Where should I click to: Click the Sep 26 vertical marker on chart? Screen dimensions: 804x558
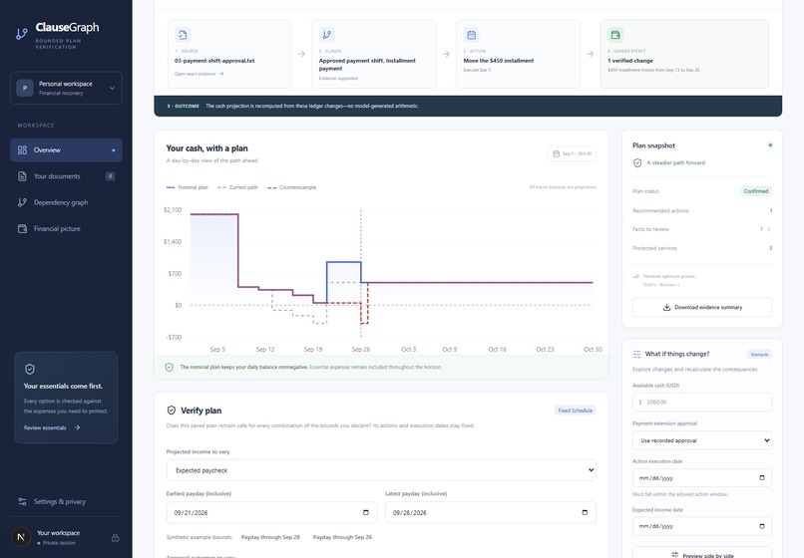[360, 274]
